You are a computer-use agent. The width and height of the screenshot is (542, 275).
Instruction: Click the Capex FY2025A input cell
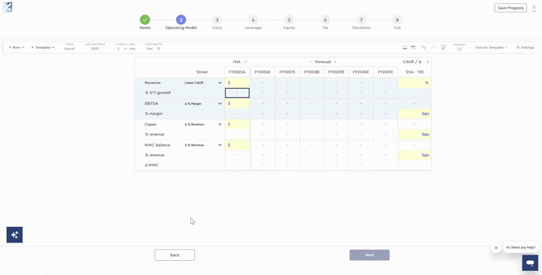[x=237, y=125]
